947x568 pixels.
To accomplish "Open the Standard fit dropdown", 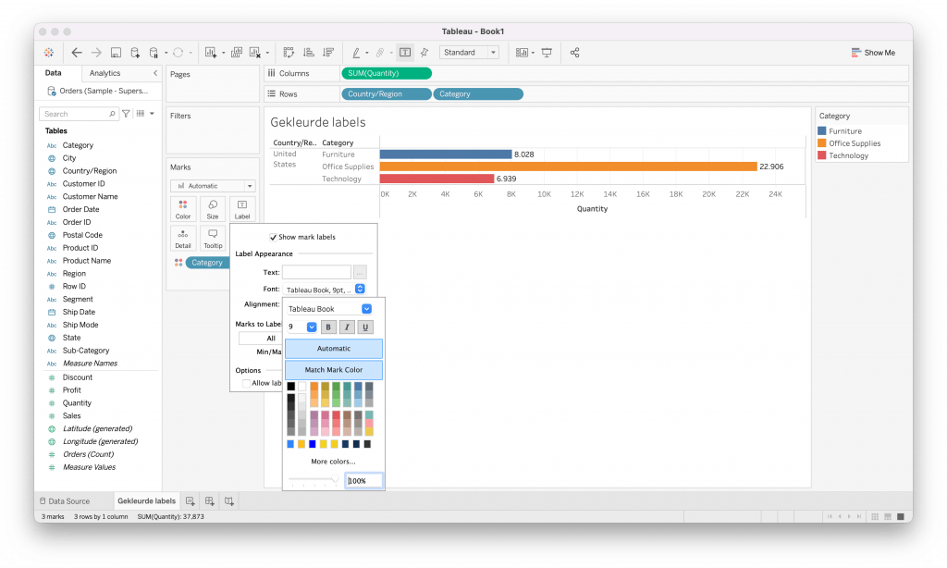I will point(469,53).
